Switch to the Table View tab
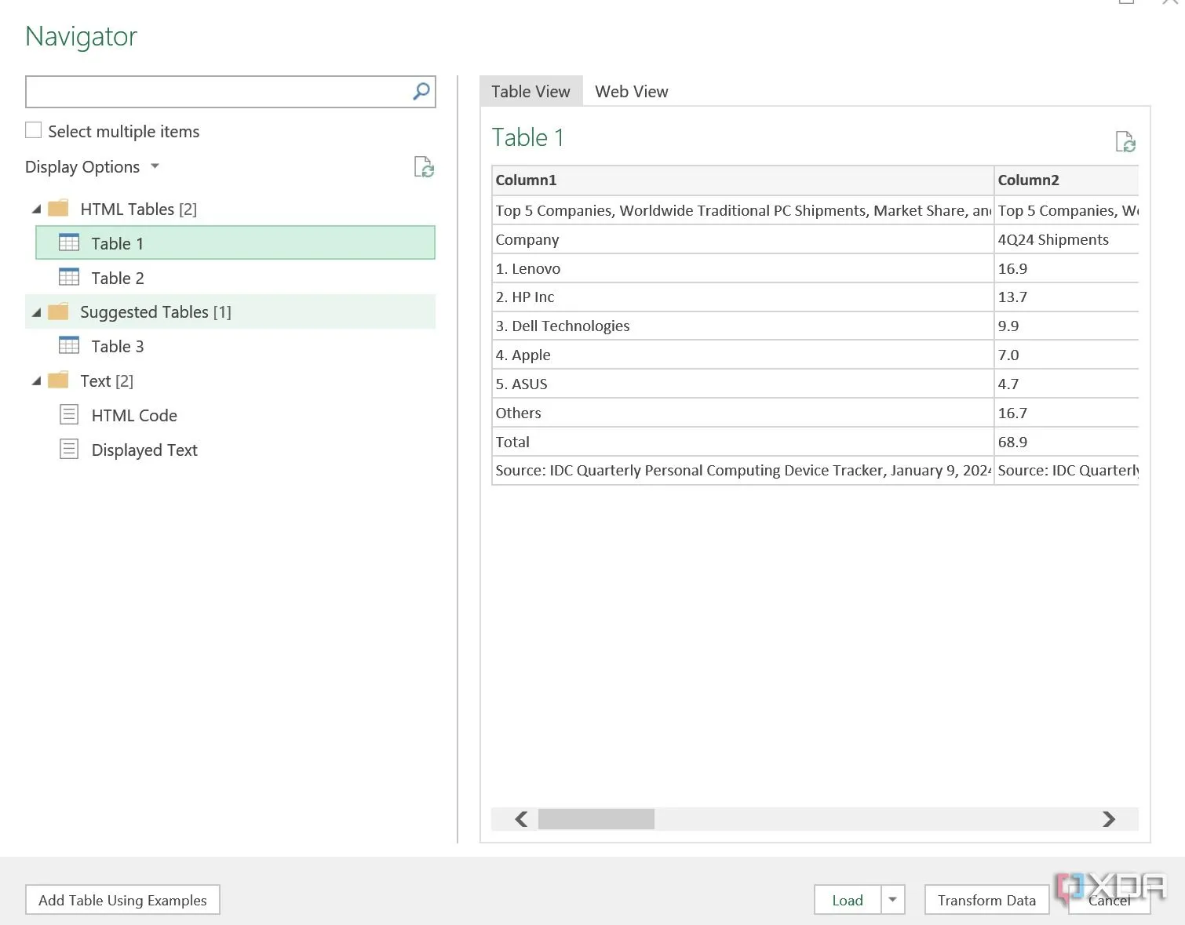Viewport: 1185px width, 925px height. tap(531, 91)
